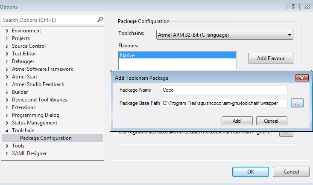This screenshot has width=313, height=185.
Task: Click the Package Base Path text field
Action: 225,103
